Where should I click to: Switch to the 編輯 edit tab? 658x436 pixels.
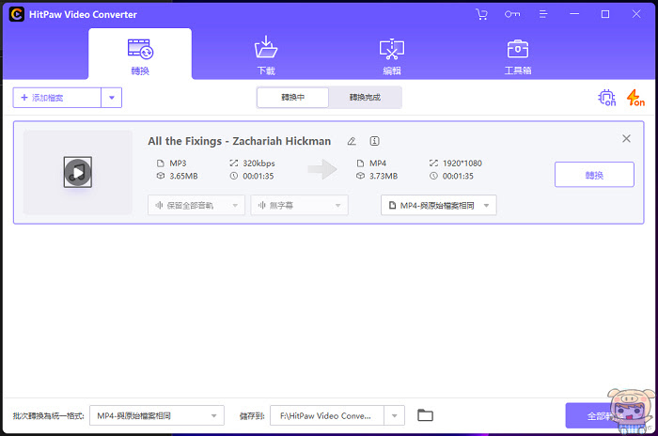[x=392, y=55]
